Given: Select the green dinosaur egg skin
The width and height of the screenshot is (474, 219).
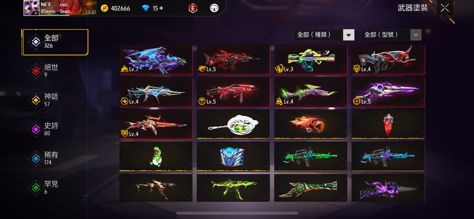Looking at the screenshot, I should pyautogui.click(x=156, y=157).
